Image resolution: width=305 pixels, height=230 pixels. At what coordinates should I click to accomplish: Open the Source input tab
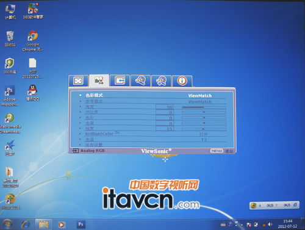120,81
